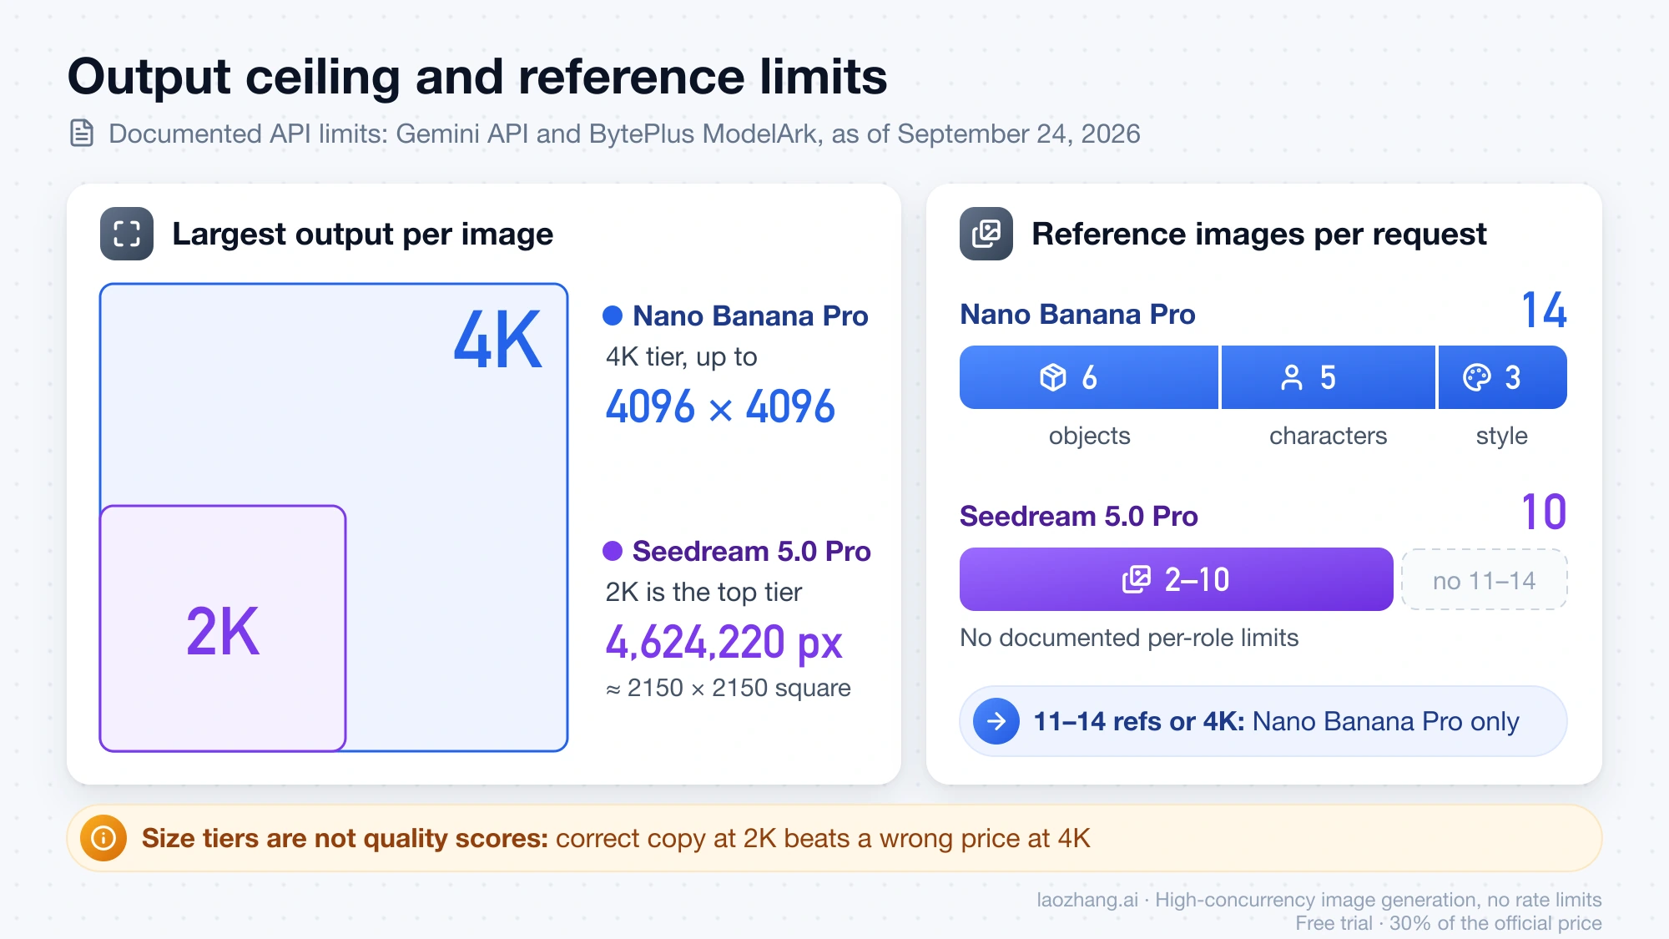Click the 'Reference images per request' heading
Image resolution: width=1669 pixels, height=939 pixels.
[1259, 234]
